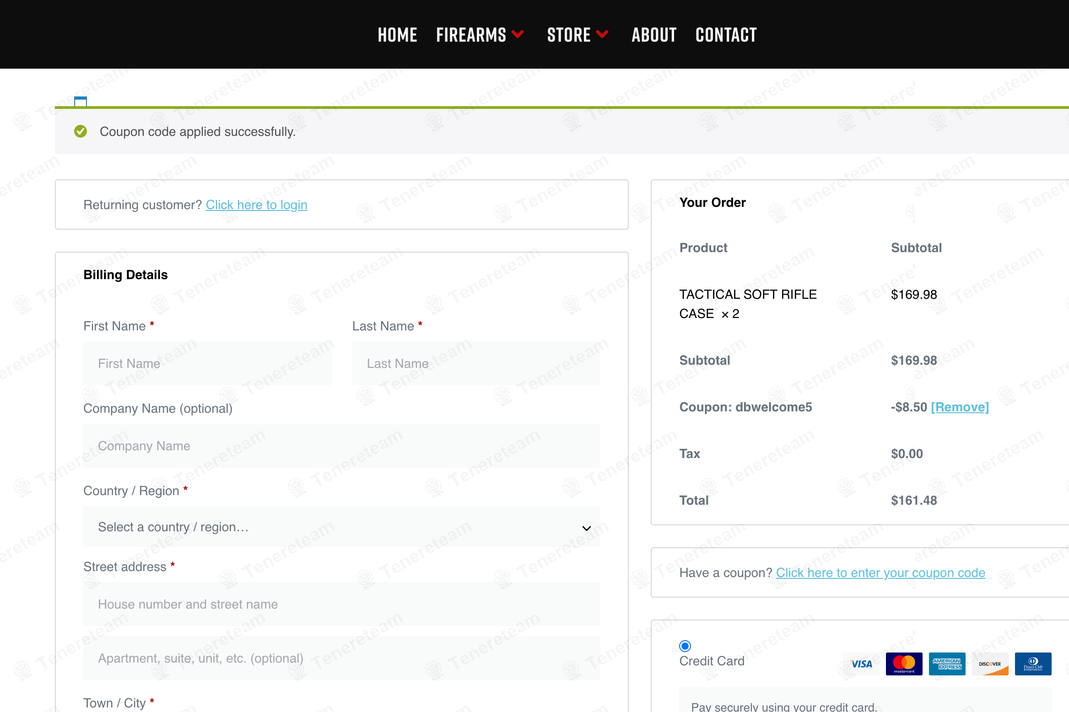
Task: Click the small blue calendar icon above notice
Action: [x=81, y=101]
